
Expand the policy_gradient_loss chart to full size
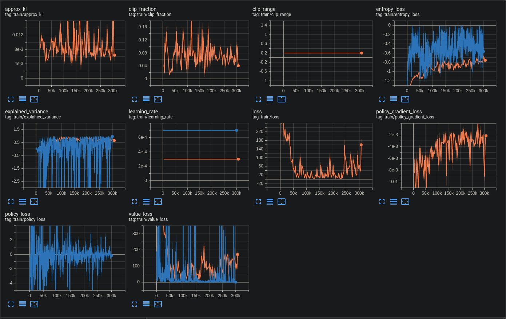coord(382,202)
